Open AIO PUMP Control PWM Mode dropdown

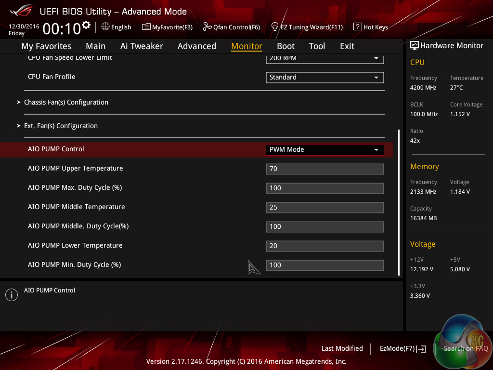[325, 150]
